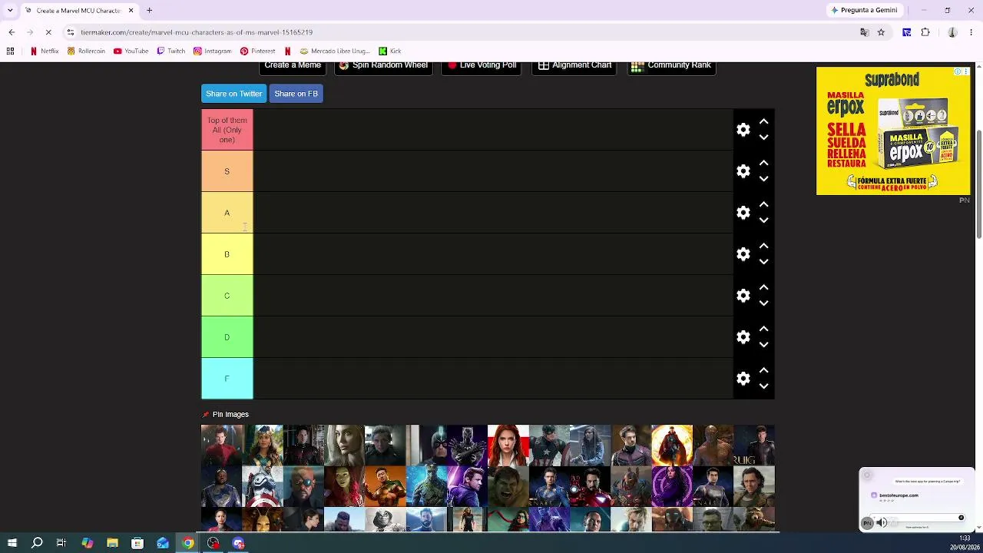Open the Twitch bookmark

(x=170, y=51)
